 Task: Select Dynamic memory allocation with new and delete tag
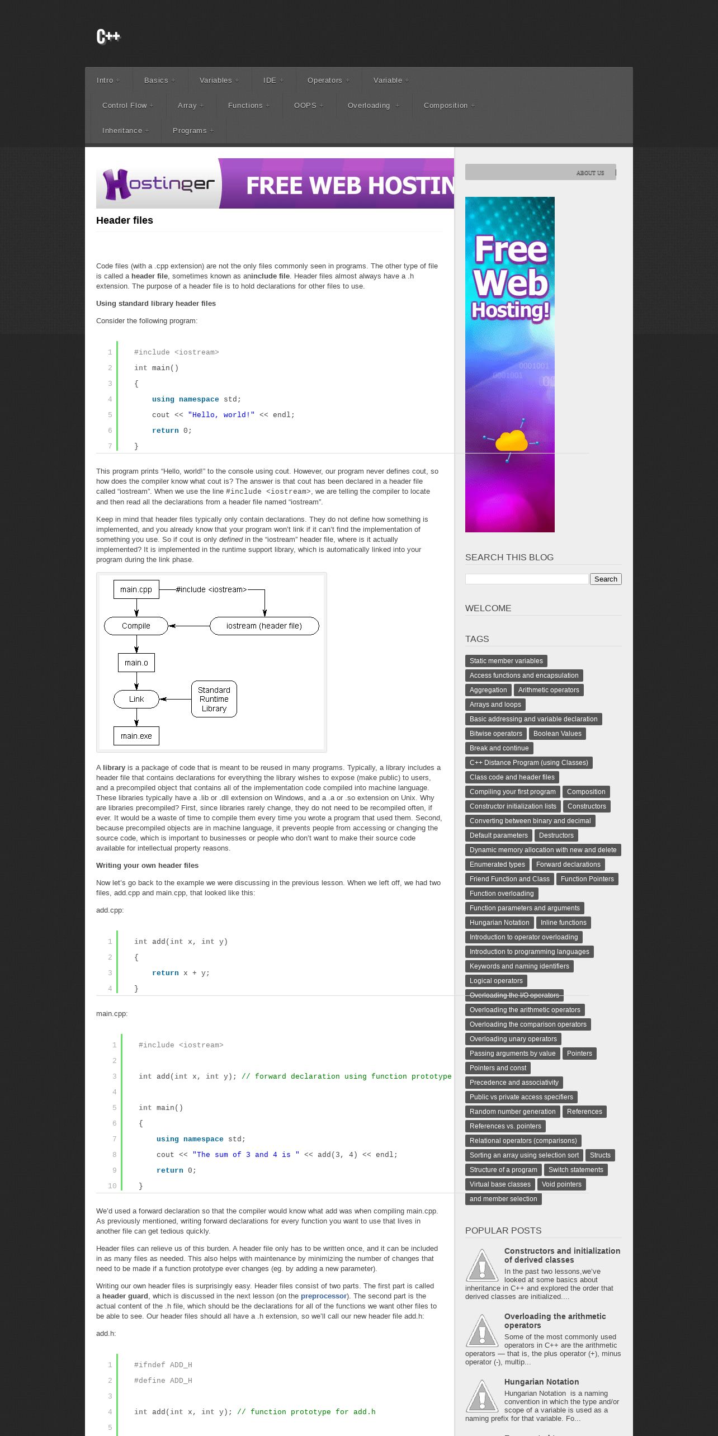[x=543, y=850]
